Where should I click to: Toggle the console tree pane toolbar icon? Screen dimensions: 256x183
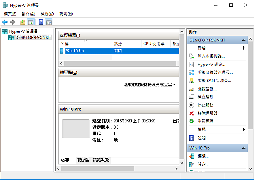(x=31, y=22)
